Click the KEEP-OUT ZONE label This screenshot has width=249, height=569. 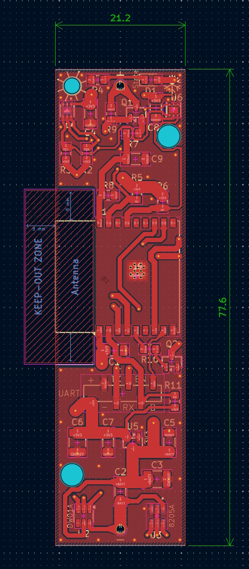[39, 276]
